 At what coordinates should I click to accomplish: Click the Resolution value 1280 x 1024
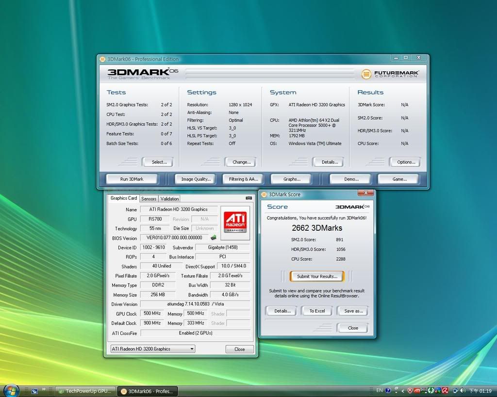pos(240,105)
